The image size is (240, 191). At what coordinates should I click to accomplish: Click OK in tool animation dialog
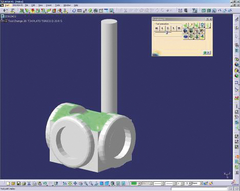point(207,53)
